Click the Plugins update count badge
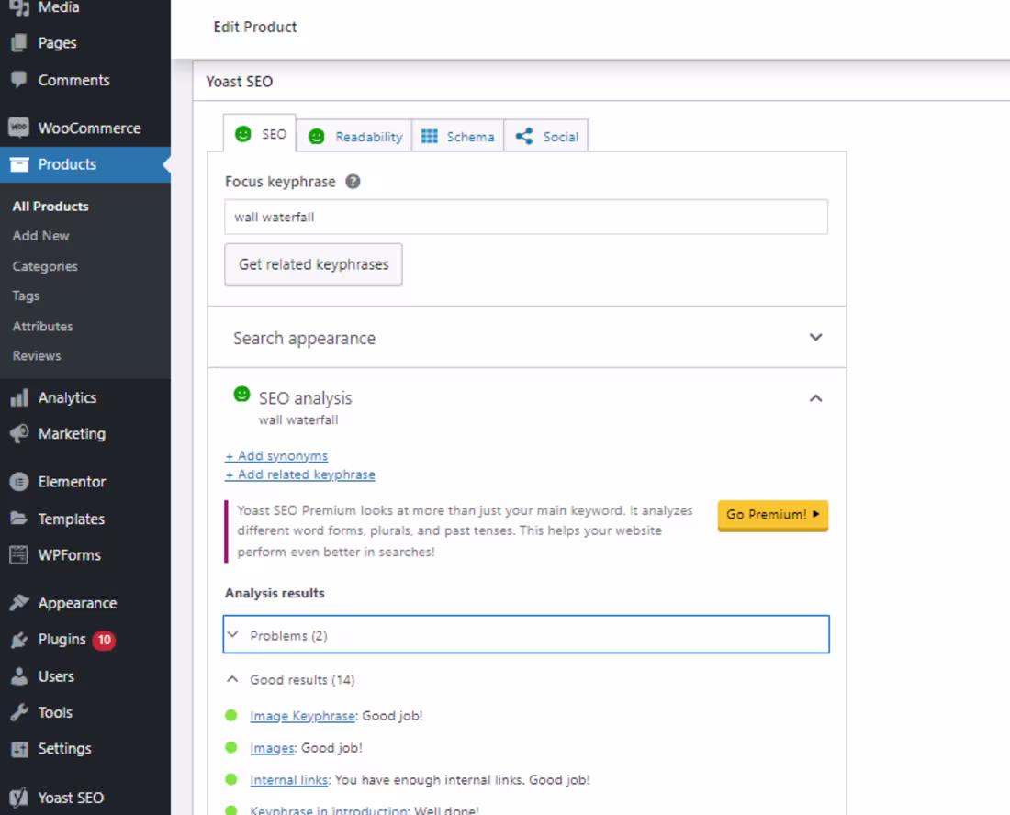1010x815 pixels. pyautogui.click(x=104, y=640)
